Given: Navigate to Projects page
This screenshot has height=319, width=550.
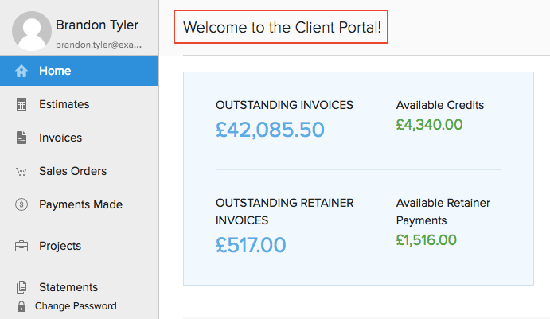Looking at the screenshot, I should [x=60, y=246].
